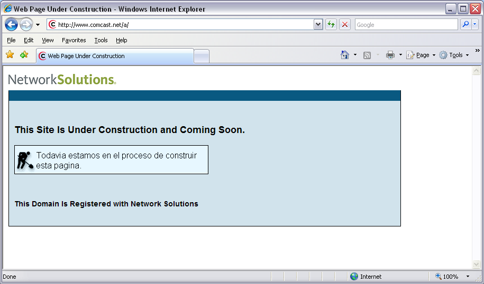Open the View menu

(x=48, y=40)
